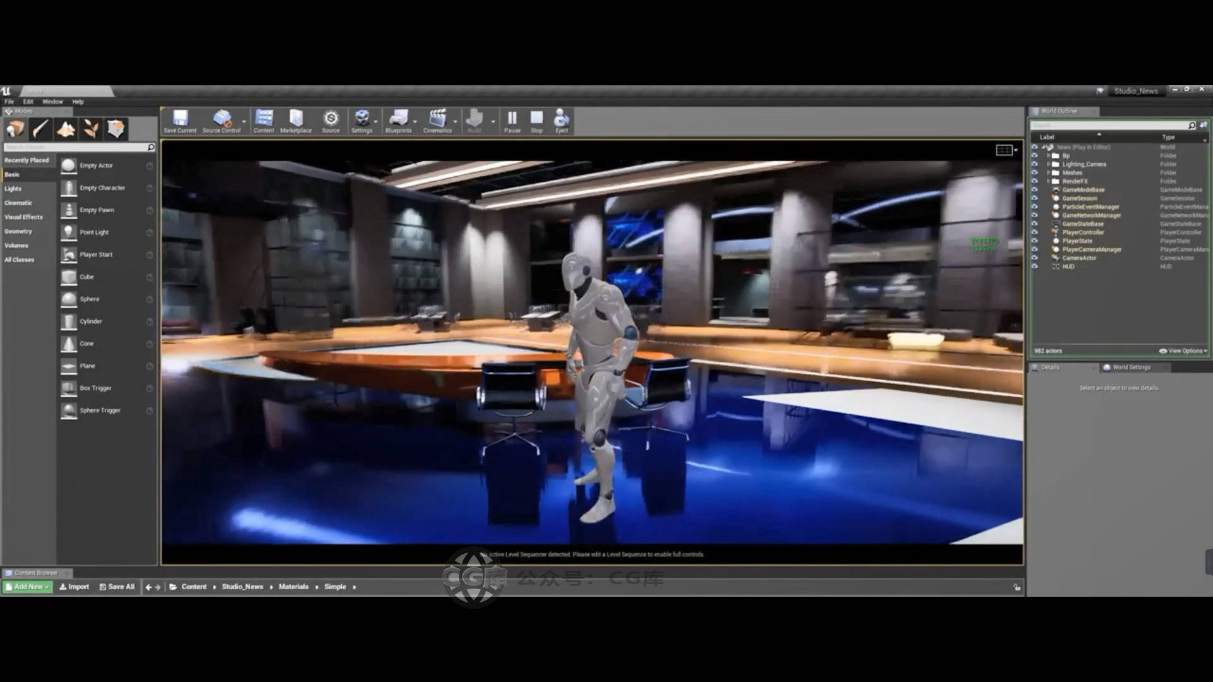
Task: Click the Import button in the Content Browser
Action: (x=74, y=587)
